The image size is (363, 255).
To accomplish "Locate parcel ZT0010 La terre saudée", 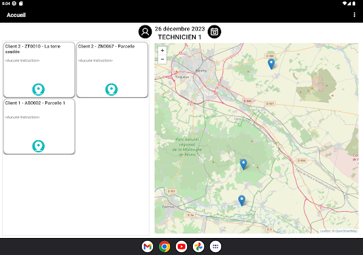I will tap(38, 89).
